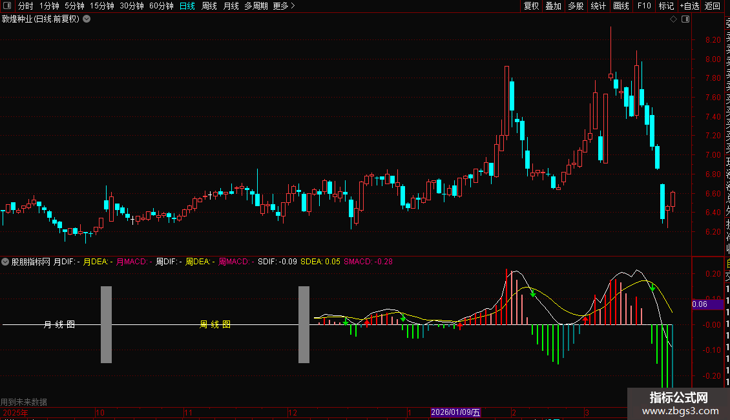
Task: Click the 用到未来数据 notice text
Action: point(24,402)
